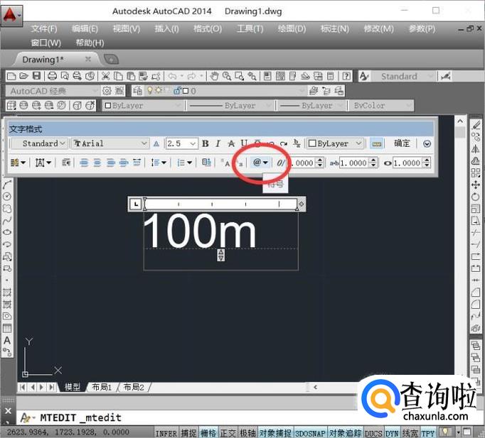Viewport: 485px width, 438px height.
Task: Open the @ symbol insert button
Action: click(x=260, y=163)
